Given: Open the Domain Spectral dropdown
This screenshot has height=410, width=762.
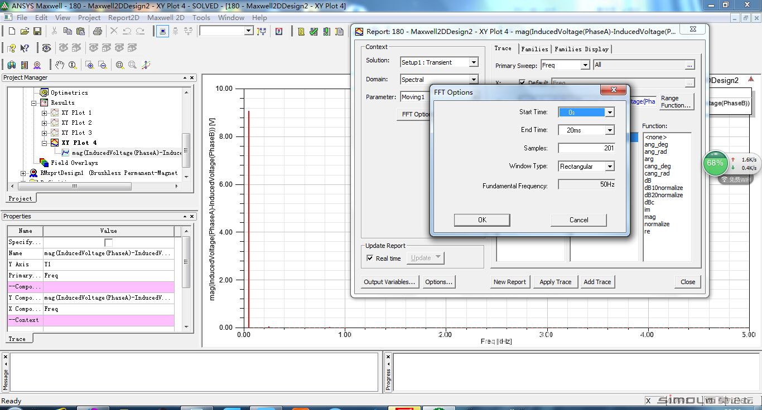Looking at the screenshot, I should pyautogui.click(x=474, y=80).
